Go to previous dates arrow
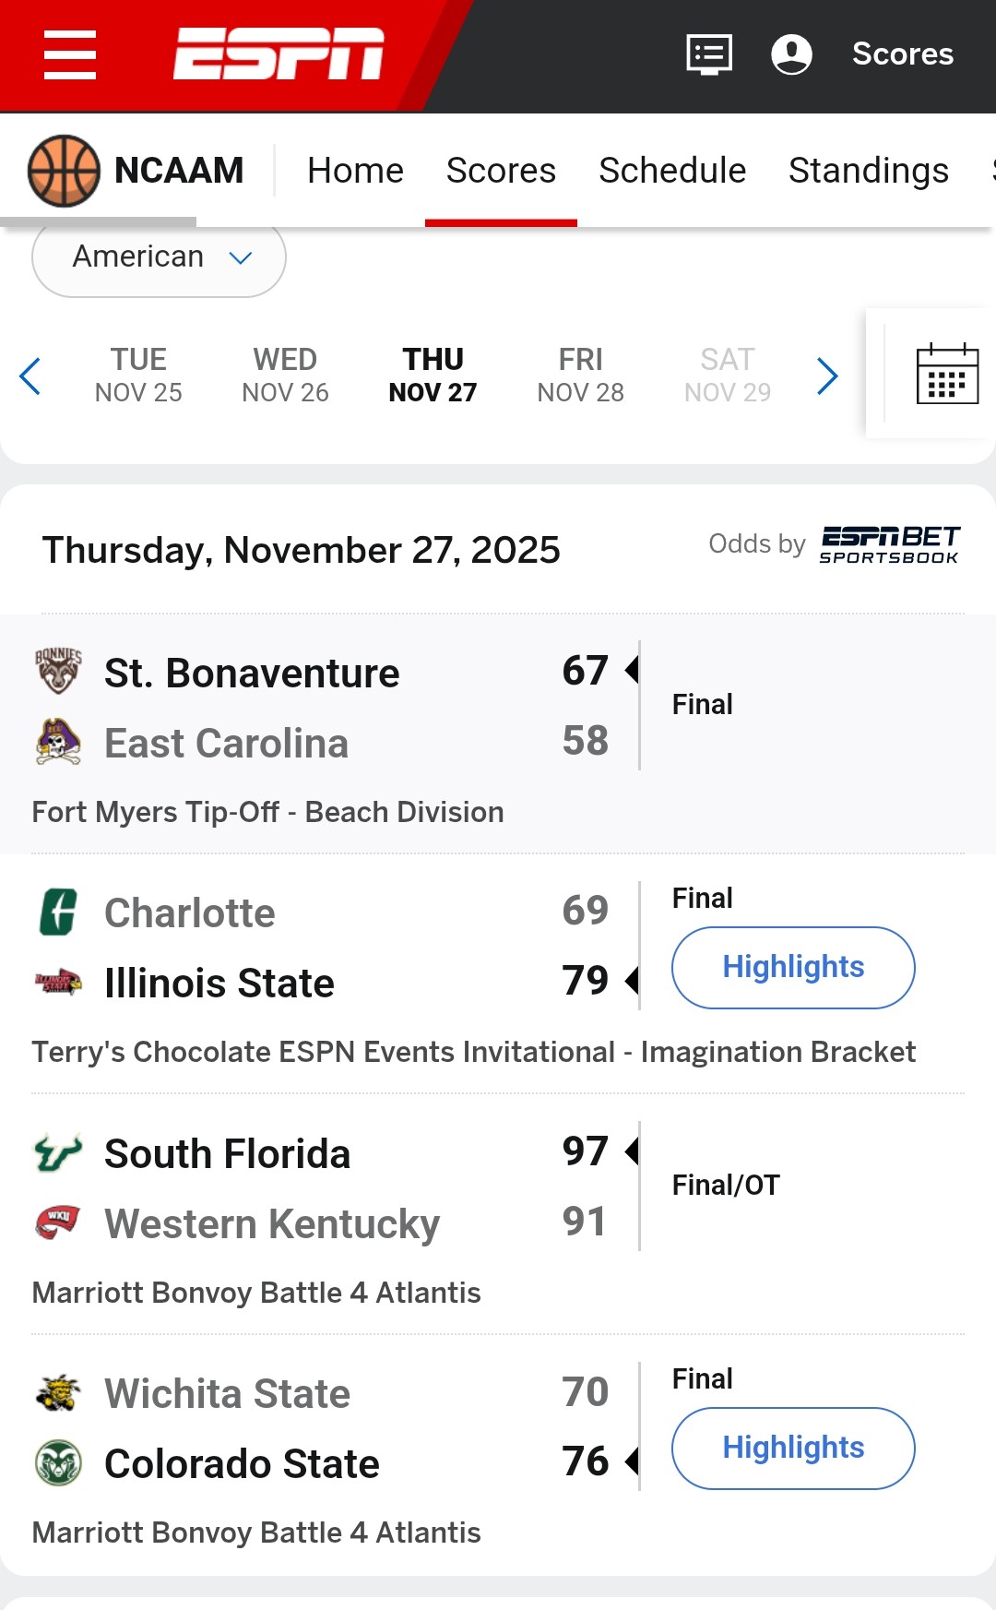The height and width of the screenshot is (1610, 996). pos(30,376)
